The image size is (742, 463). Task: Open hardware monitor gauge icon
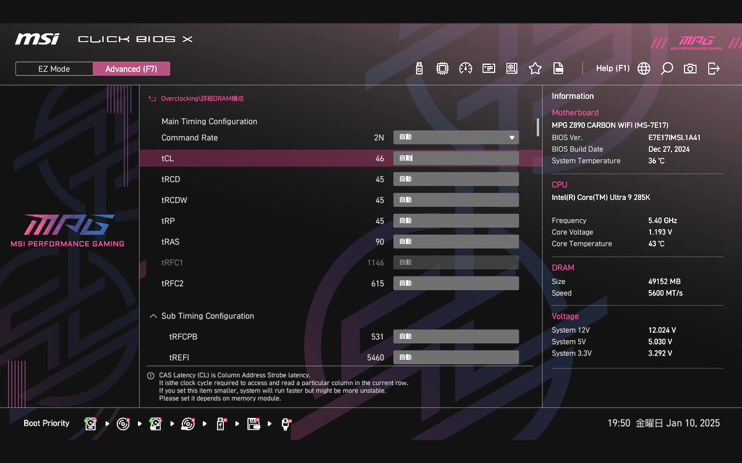pyautogui.click(x=466, y=69)
